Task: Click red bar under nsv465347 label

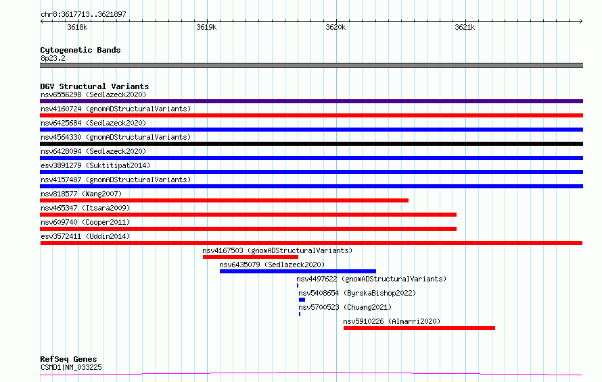Action: 248,215
